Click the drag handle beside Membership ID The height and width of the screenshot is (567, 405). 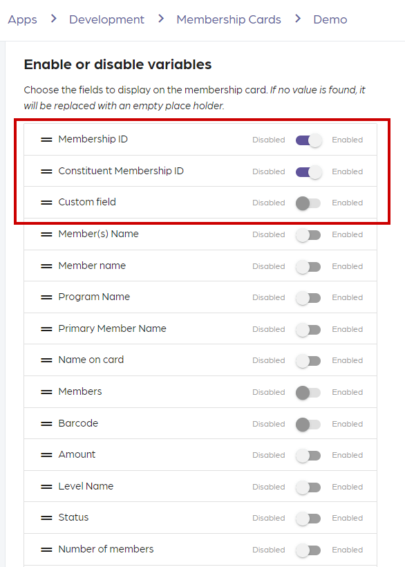[46, 140]
